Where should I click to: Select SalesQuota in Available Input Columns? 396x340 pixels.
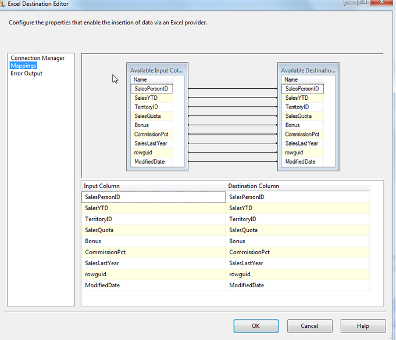point(152,116)
